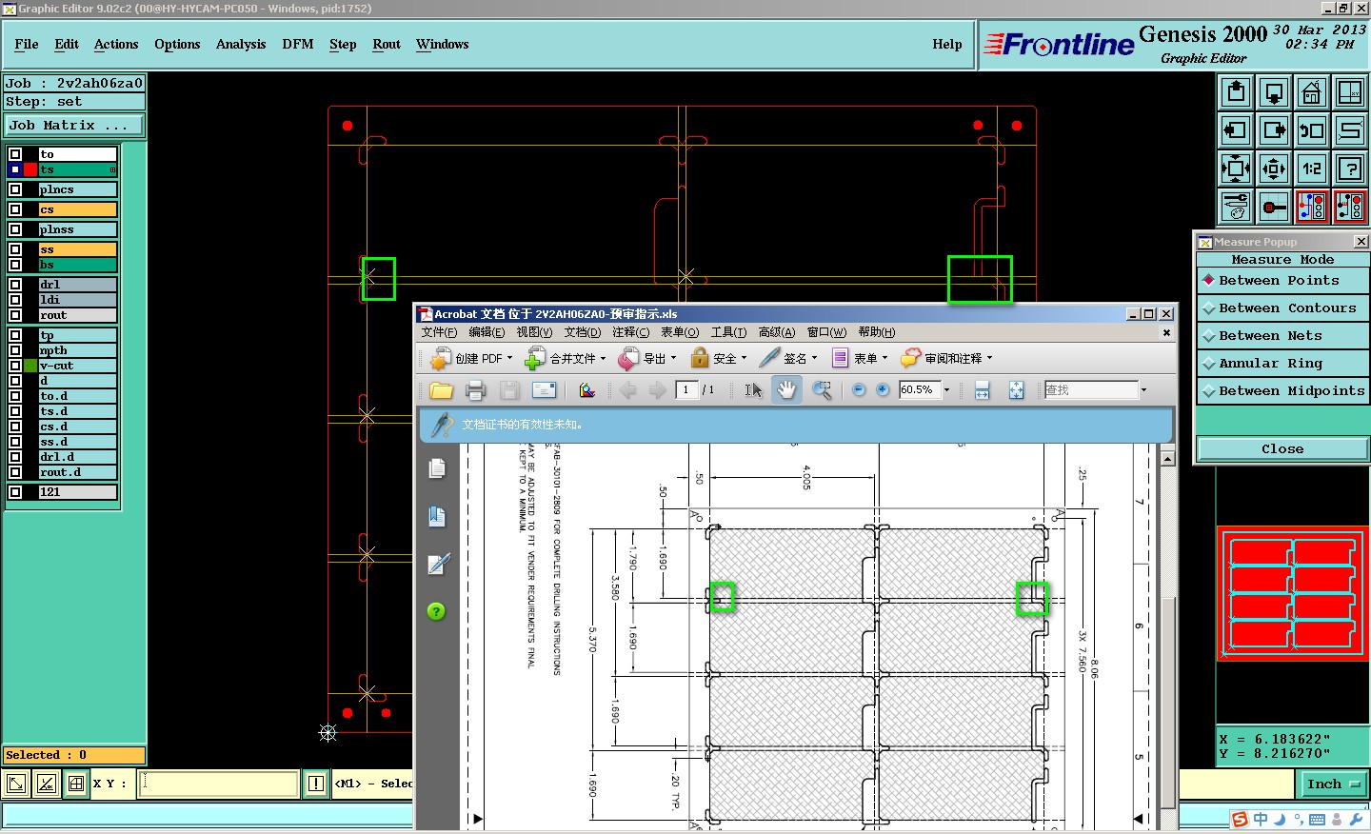Open the 60.5% zoom level dropdown arrow
Screen dimensions: 1371x834
click(x=946, y=390)
